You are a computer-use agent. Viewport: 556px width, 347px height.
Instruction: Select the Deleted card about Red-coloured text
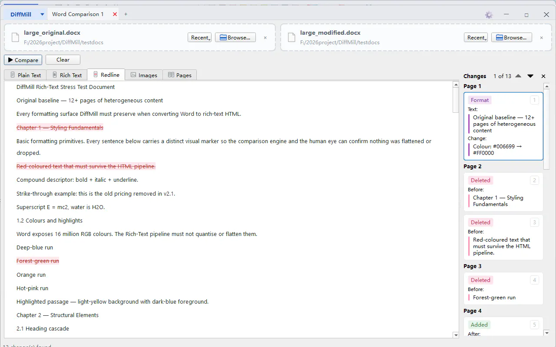pos(503,237)
